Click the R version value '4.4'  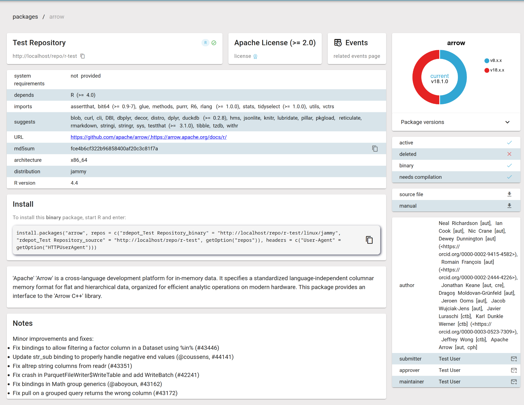(74, 183)
